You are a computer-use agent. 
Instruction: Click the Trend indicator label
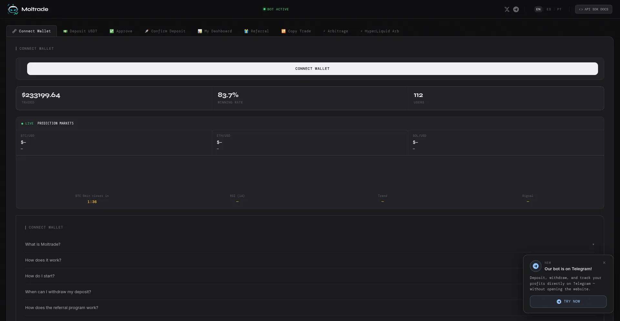coord(383,196)
